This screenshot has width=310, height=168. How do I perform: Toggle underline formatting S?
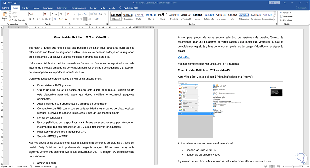pyautogui.click(x=38, y=19)
